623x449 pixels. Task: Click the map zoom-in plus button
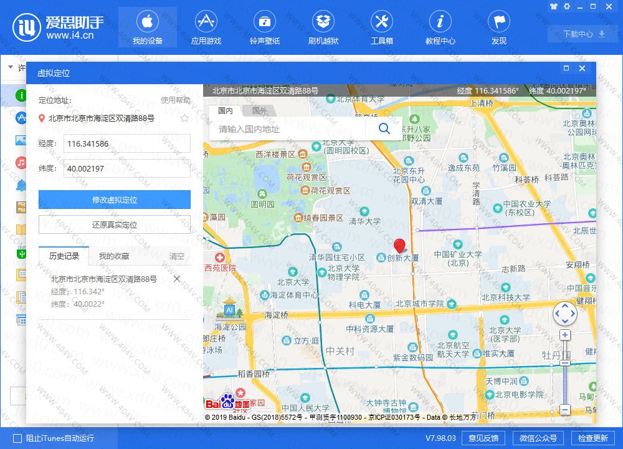[564, 336]
